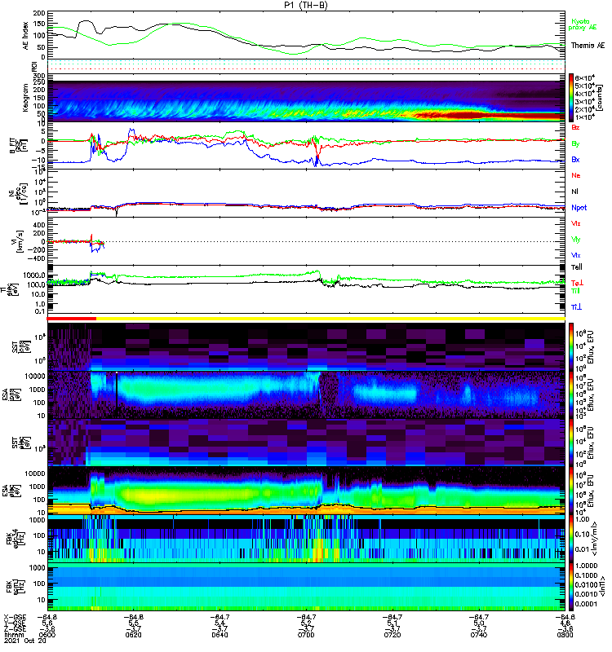Select the green "Kyoto proxy AE" legend label
The width and height of the screenshot is (612, 652).
point(583,24)
